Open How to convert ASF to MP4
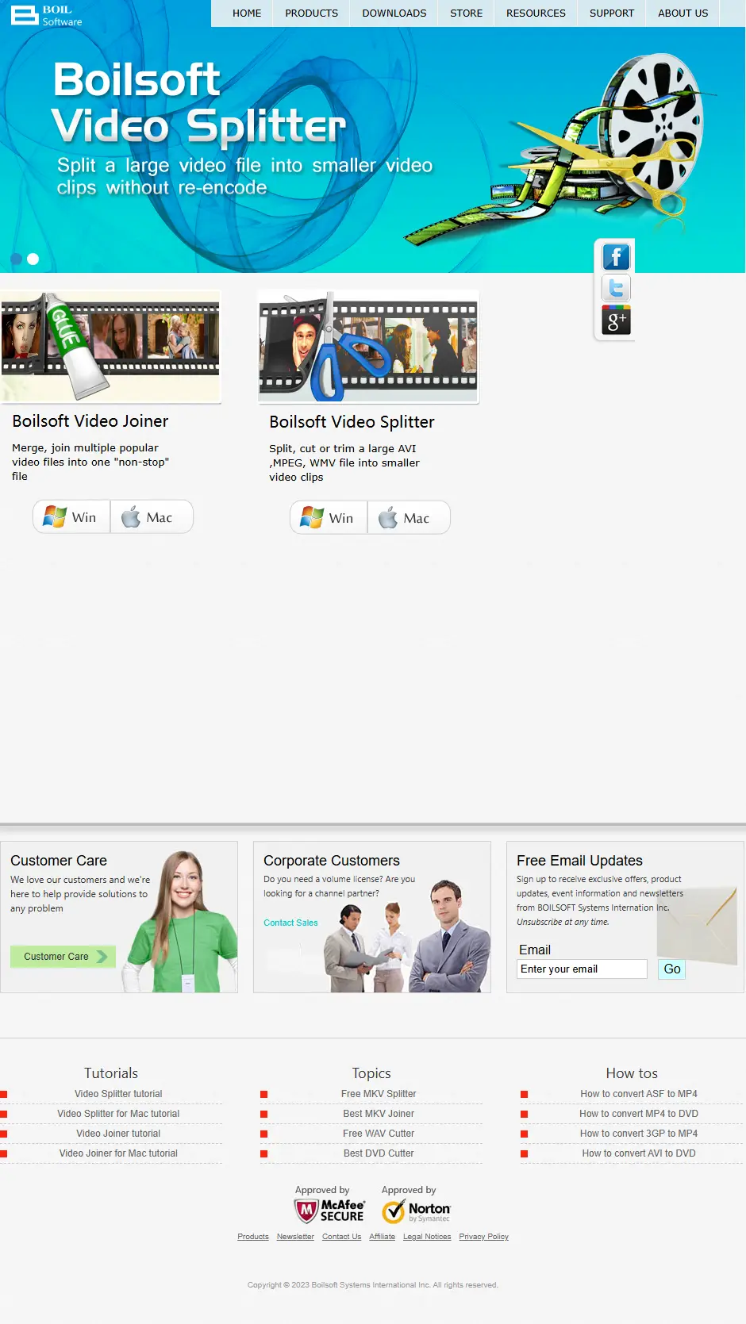The height and width of the screenshot is (1324, 746). [639, 1094]
